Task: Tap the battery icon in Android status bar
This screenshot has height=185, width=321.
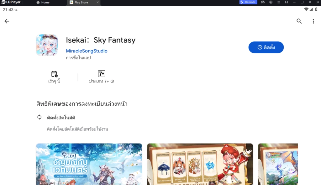Action: 317,10
